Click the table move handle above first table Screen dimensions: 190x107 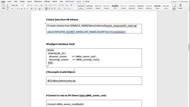tap(45, 23)
